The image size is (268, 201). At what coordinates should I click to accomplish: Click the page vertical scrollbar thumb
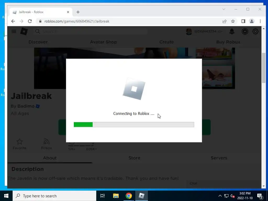tap(264, 68)
